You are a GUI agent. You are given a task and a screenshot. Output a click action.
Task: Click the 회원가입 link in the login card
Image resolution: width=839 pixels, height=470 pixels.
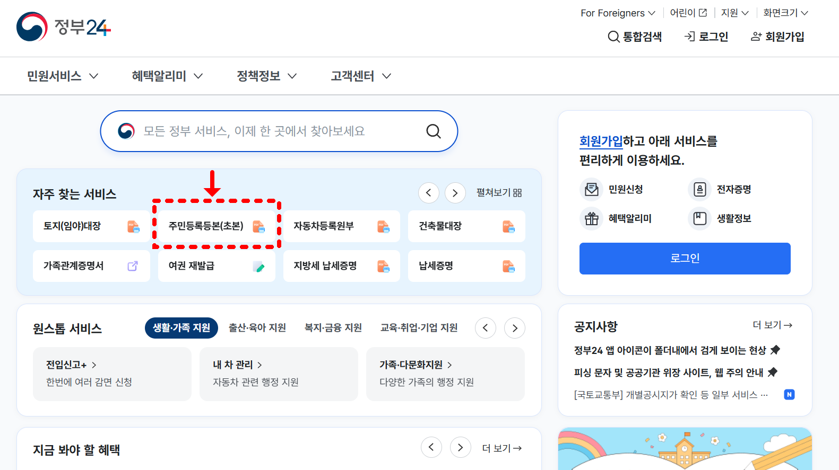point(601,141)
